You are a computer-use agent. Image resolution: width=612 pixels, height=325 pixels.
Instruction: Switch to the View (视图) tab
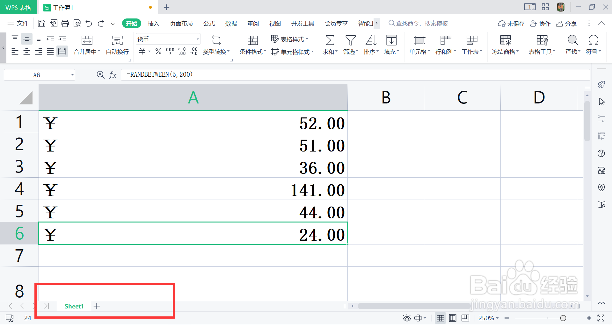(275, 24)
